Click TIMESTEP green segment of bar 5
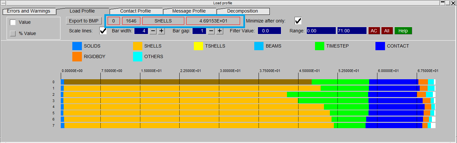Screen dimensions: 457x143 [349, 113]
